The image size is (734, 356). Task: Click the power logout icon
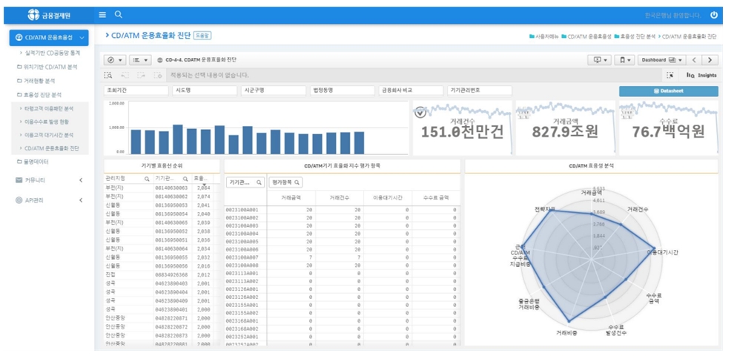[714, 15]
